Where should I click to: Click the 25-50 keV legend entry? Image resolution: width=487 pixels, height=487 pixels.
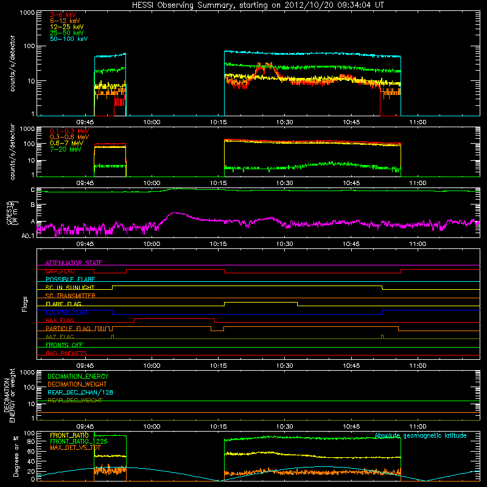[x=67, y=33]
